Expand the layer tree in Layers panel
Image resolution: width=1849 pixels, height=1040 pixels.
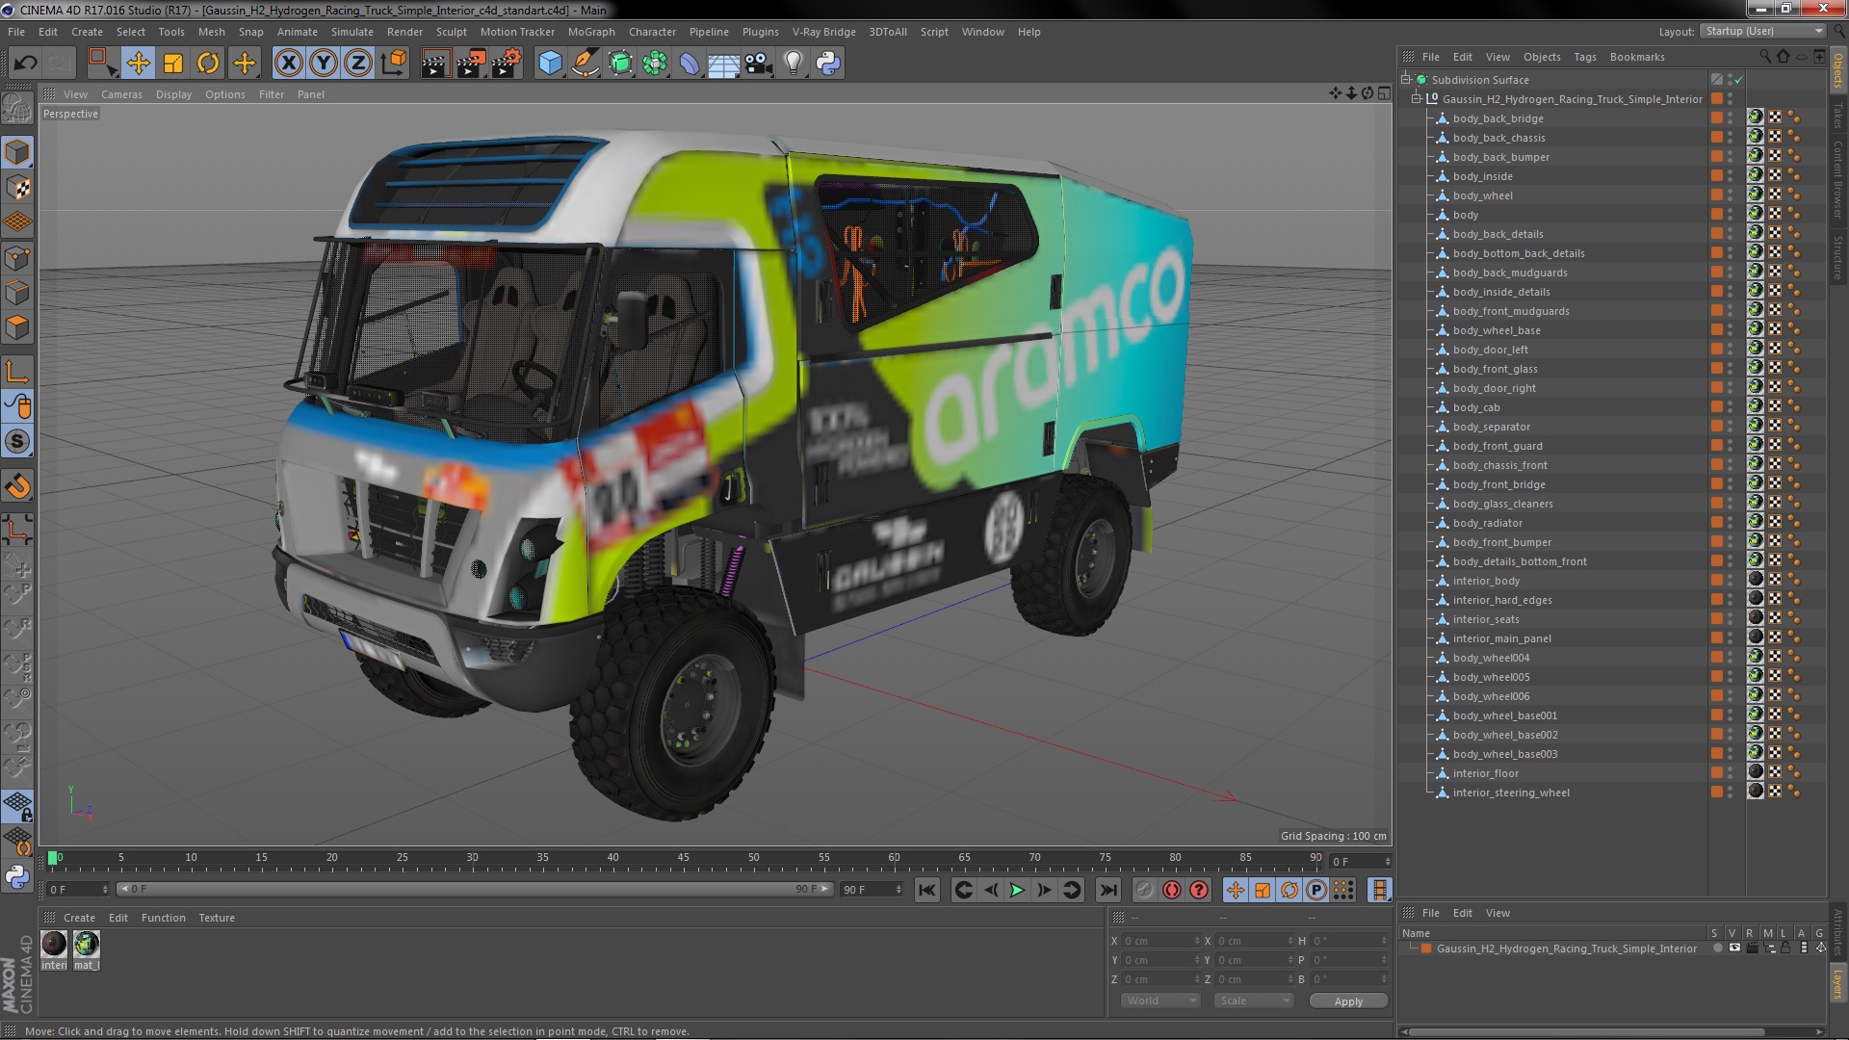coord(1412,949)
